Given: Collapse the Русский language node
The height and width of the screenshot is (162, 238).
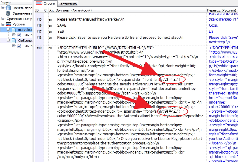Looking at the screenshot, I should [3, 24].
